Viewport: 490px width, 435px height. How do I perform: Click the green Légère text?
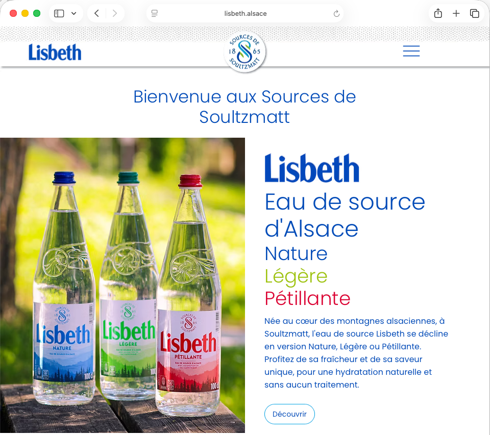(296, 277)
